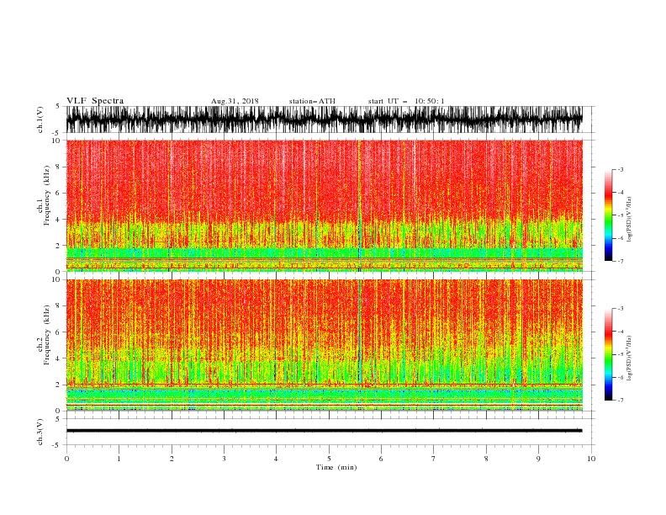Click the ch.3 flat voltage trace
Viewport: 666px width, 515px height.
point(324,431)
